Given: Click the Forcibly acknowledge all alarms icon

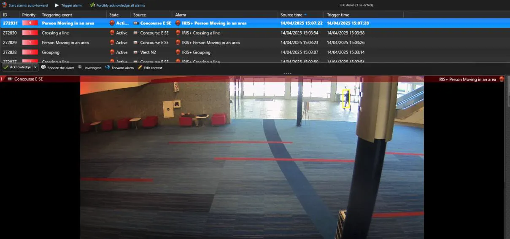Looking at the screenshot, I should pos(92,5).
